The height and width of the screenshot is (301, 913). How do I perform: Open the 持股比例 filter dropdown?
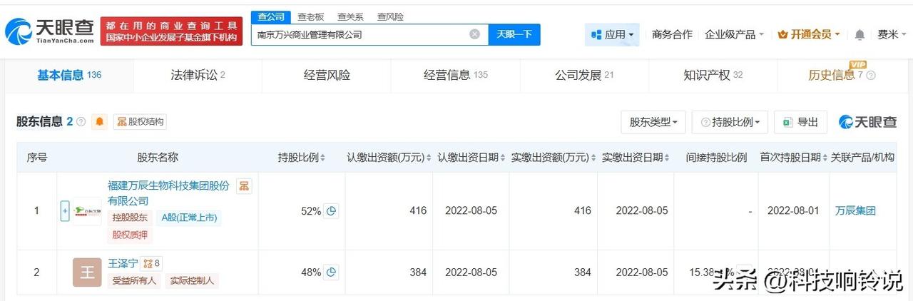(731, 122)
